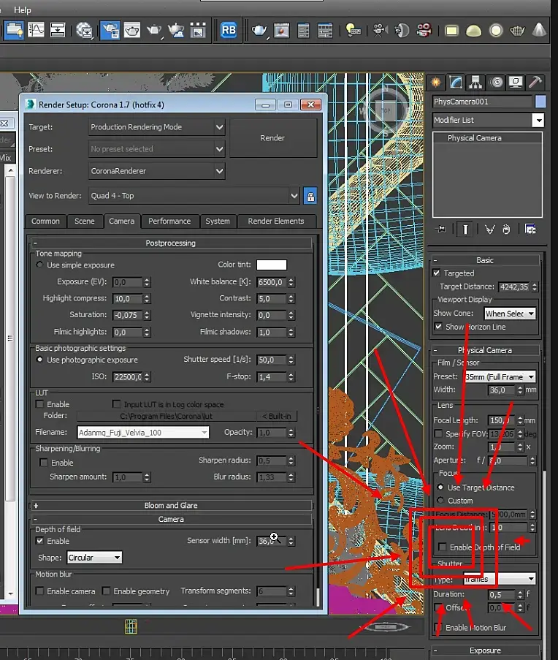Switch to the Common tab
Screen dimensions: 558x660
click(45, 221)
